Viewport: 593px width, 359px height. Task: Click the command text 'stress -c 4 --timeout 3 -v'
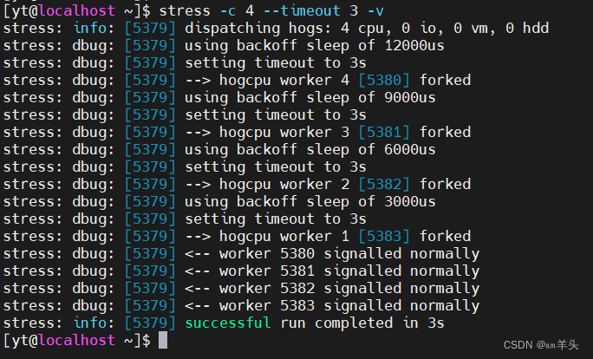[271, 11]
